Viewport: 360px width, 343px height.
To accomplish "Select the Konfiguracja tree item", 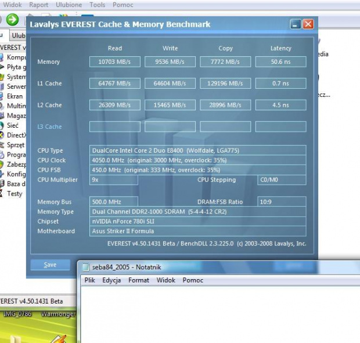I will click(x=13, y=174).
